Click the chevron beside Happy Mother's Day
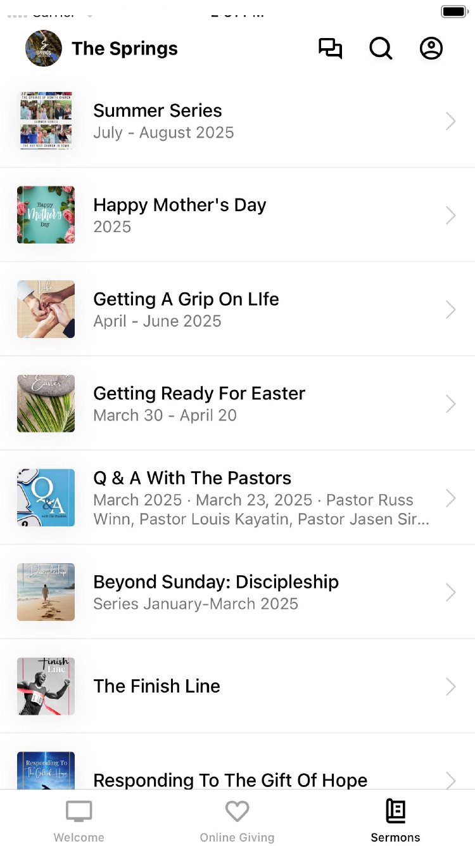Viewport: 475px width, 846px height. (450, 216)
